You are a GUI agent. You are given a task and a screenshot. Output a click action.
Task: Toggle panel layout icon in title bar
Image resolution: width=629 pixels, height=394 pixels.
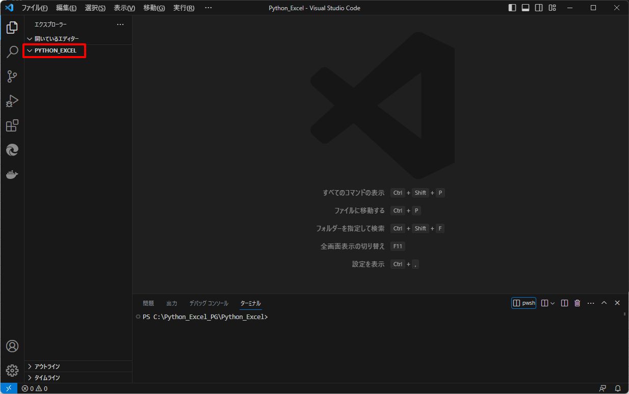pos(526,8)
